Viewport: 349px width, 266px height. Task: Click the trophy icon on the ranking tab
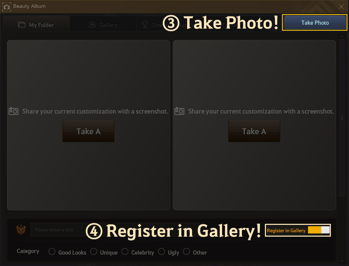point(145,25)
